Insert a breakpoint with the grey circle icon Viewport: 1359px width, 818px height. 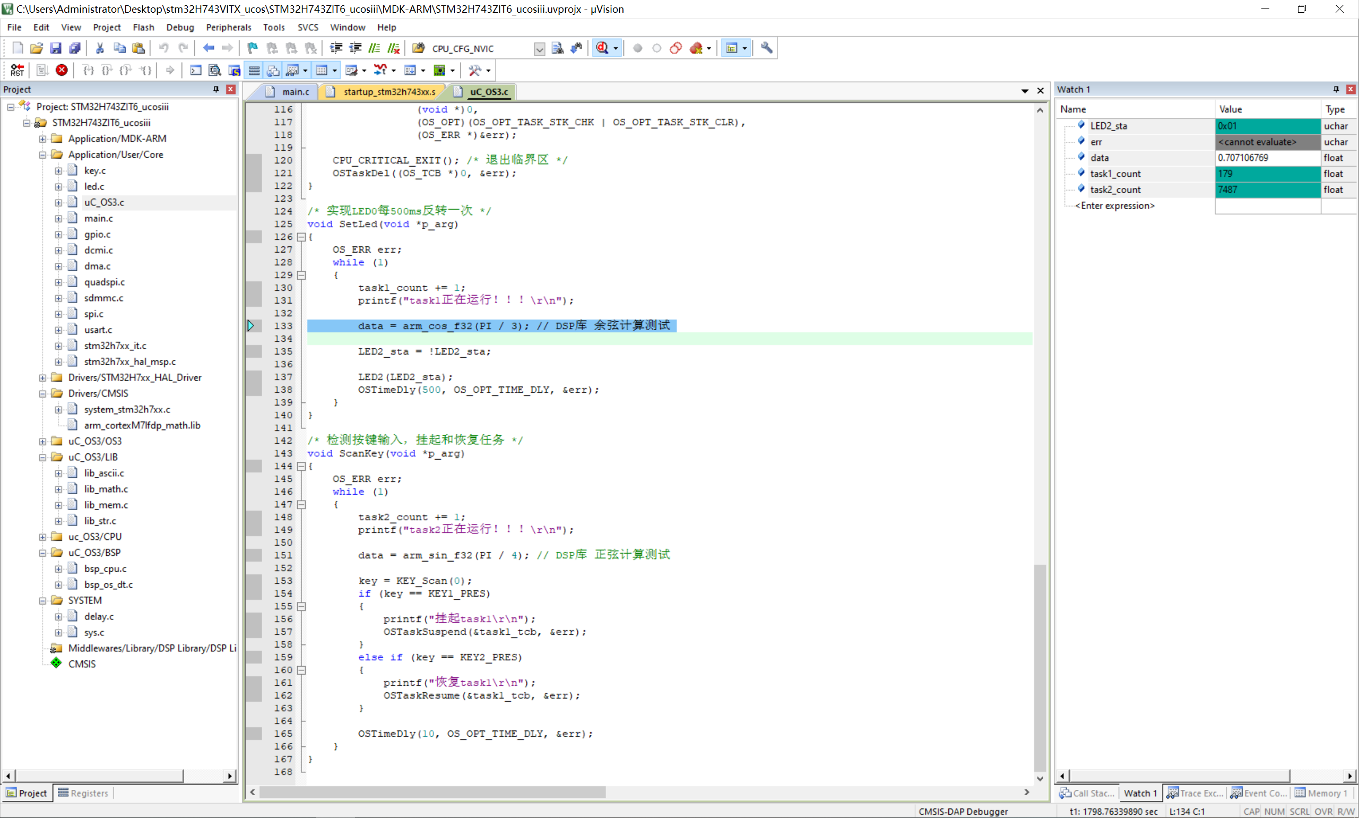(x=637, y=48)
